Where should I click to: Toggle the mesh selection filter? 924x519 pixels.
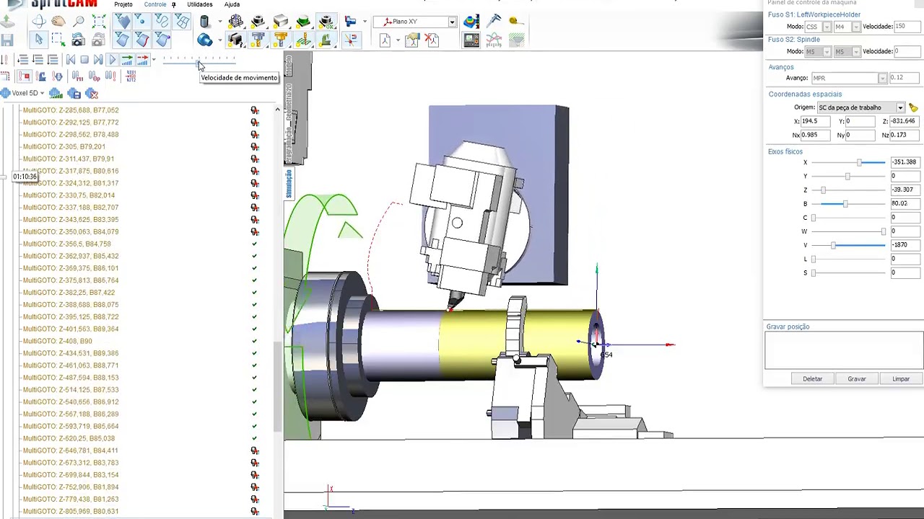point(181,21)
